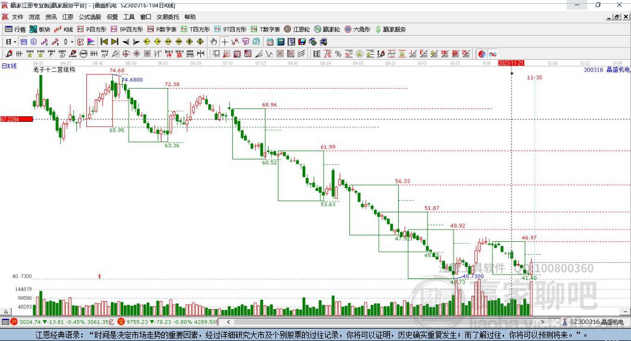Click the 61.99 resistance label
The height and width of the screenshot is (341, 631).
(328, 147)
